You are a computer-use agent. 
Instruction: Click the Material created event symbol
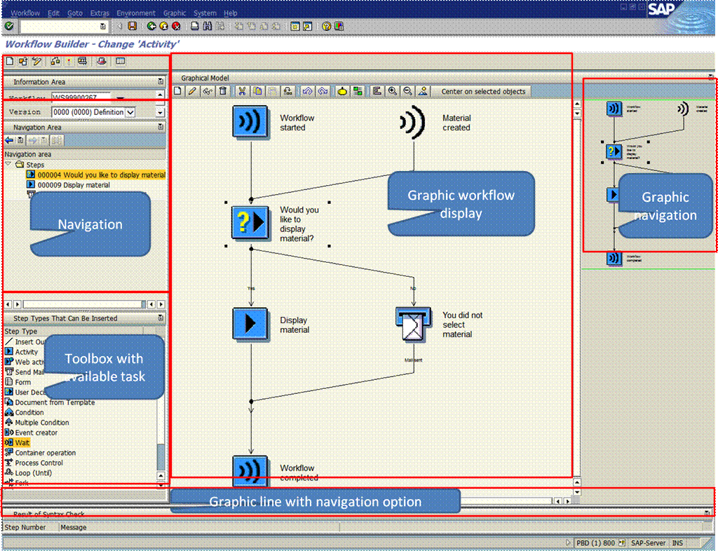(412, 122)
